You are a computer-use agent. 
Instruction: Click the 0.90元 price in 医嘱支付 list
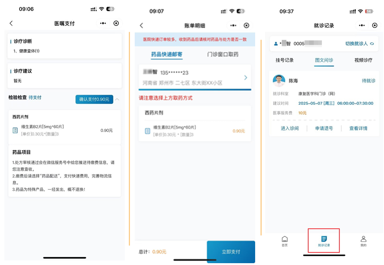pos(107,130)
